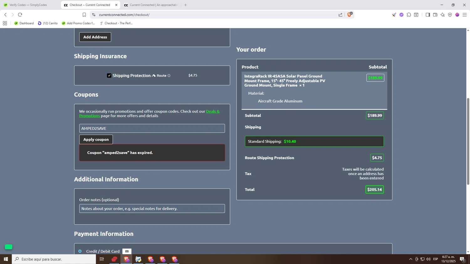Open the extensions puzzle icon
Viewport: 470px width, 264px height.
pos(409,15)
